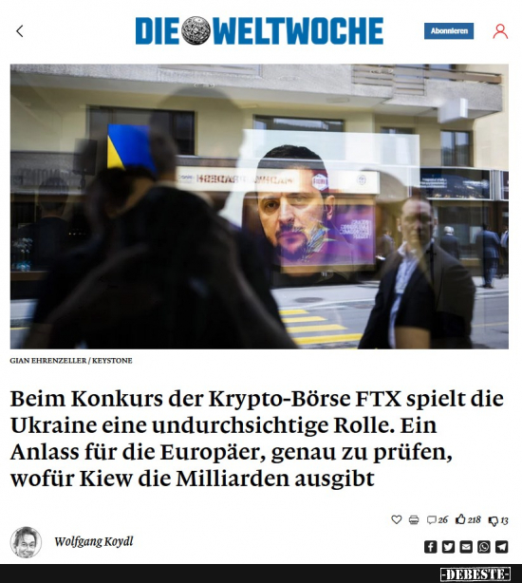Viewport: 522px width, 583px height.
Task: Open the 26 comments speech bubble
Action: [437, 519]
